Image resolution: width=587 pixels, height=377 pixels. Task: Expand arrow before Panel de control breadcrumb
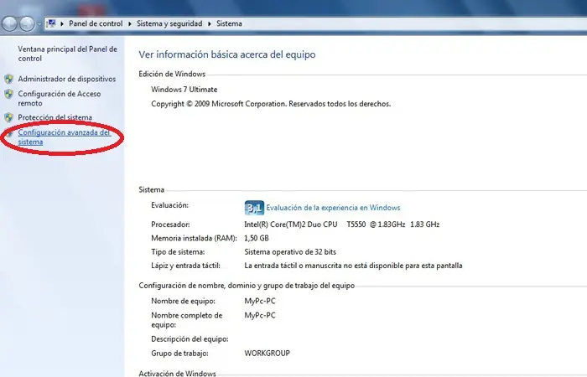62,23
